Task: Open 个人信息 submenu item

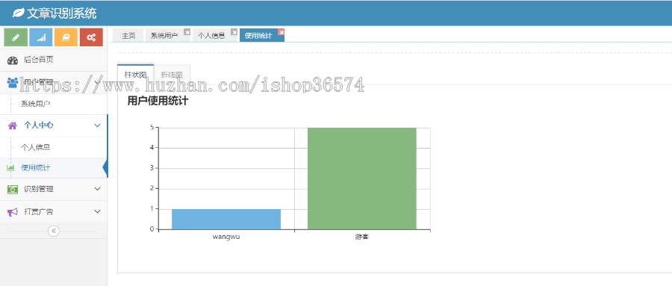Action: click(54, 147)
